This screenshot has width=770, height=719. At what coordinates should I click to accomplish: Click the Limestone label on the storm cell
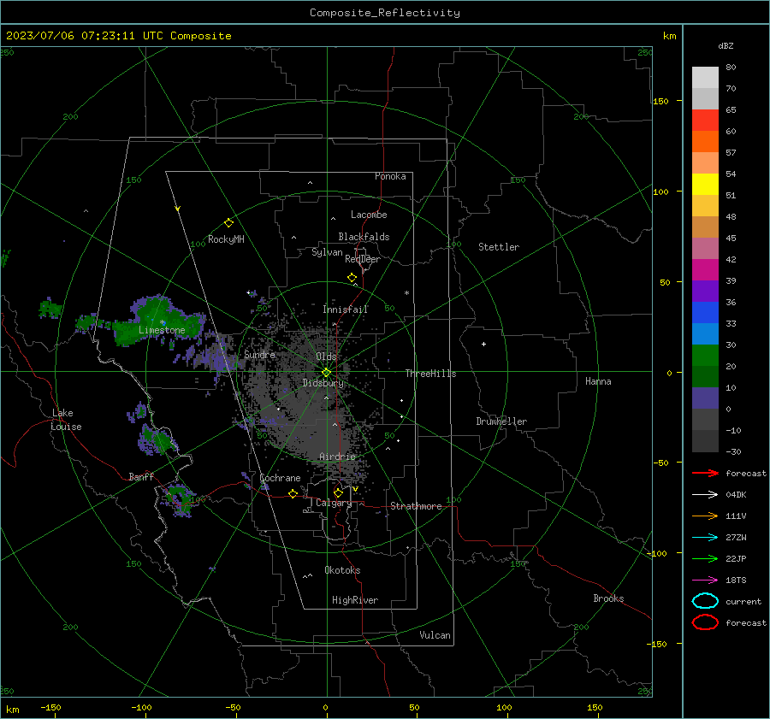(162, 330)
